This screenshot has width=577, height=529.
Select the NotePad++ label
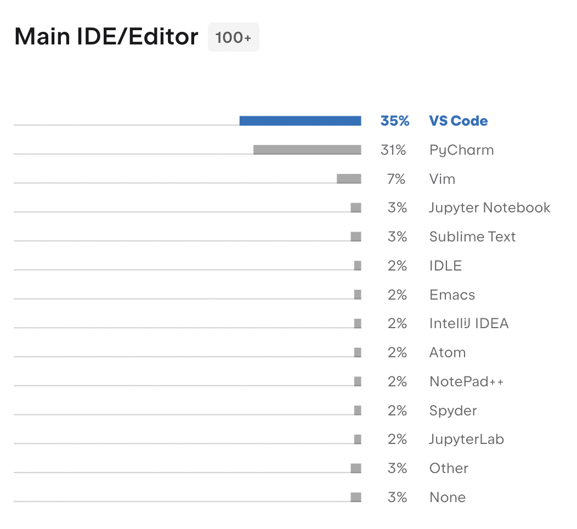[x=466, y=382]
